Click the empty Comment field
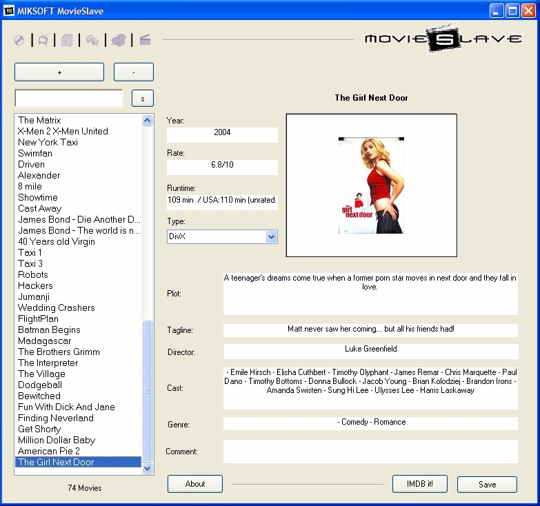 370,452
